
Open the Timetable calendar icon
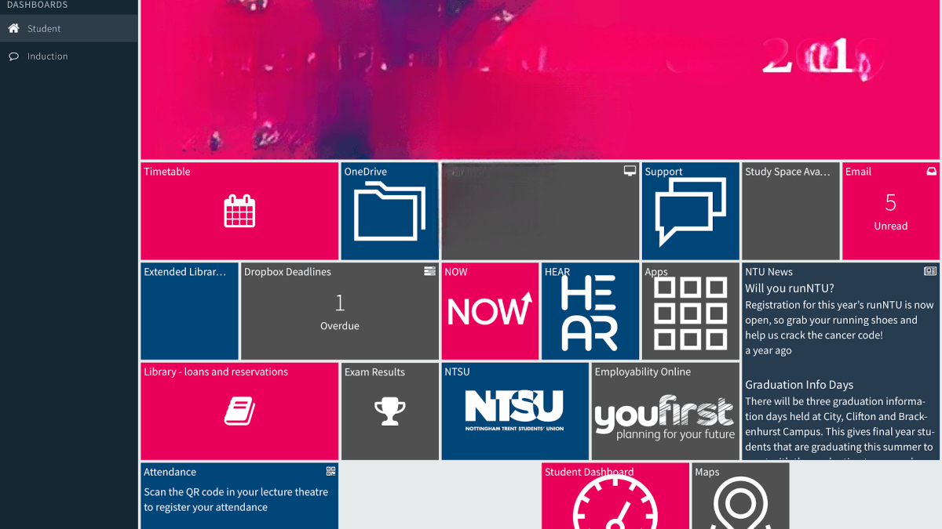click(x=239, y=211)
